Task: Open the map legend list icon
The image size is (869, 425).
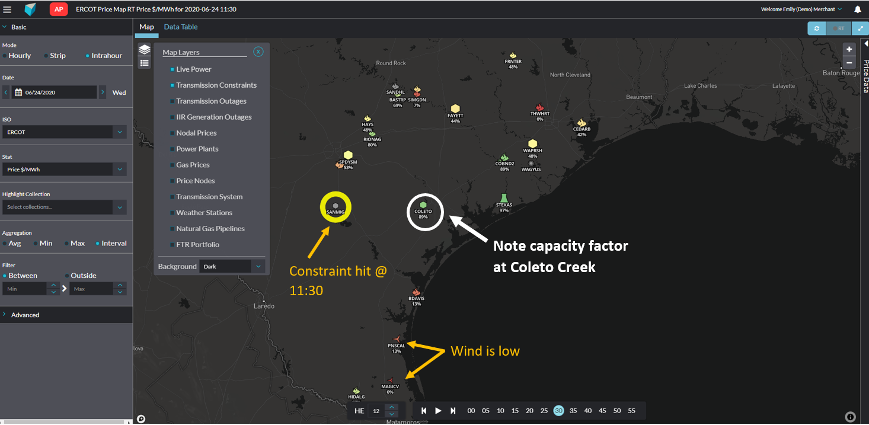Action: click(x=144, y=63)
